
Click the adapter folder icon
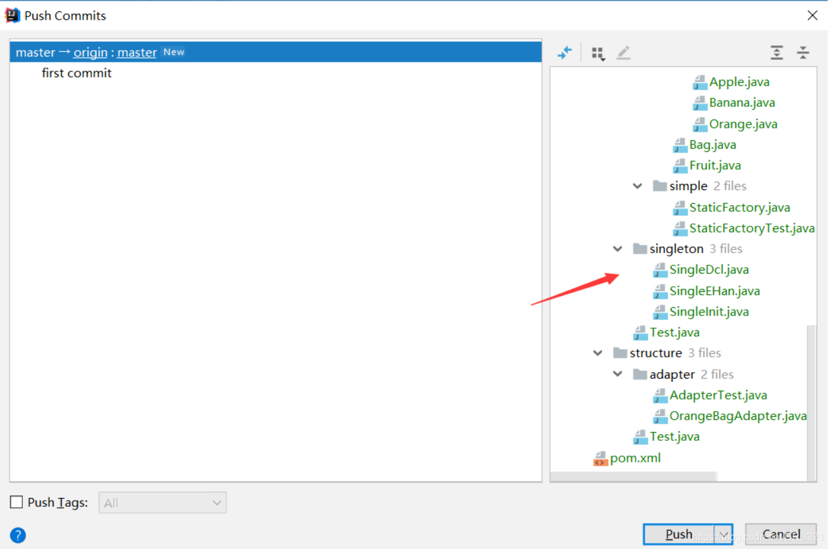640,375
